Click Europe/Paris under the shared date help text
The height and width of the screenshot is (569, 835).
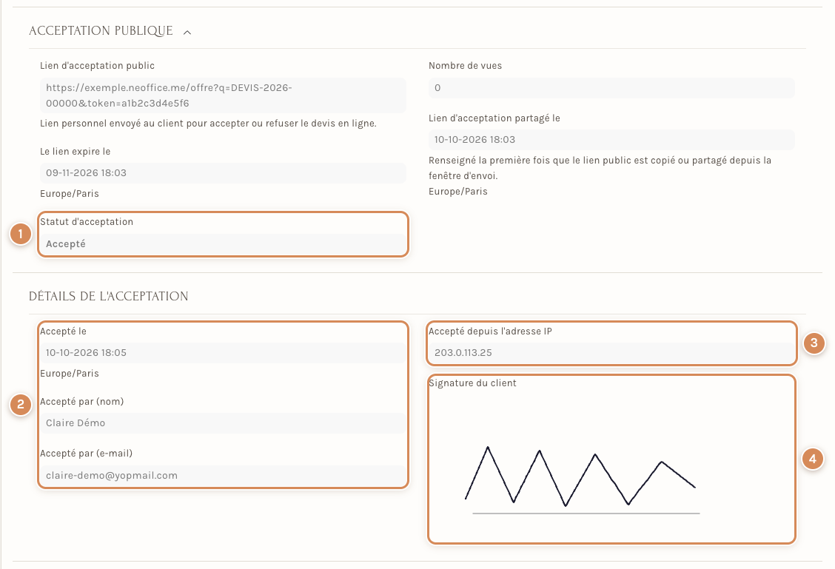(458, 191)
